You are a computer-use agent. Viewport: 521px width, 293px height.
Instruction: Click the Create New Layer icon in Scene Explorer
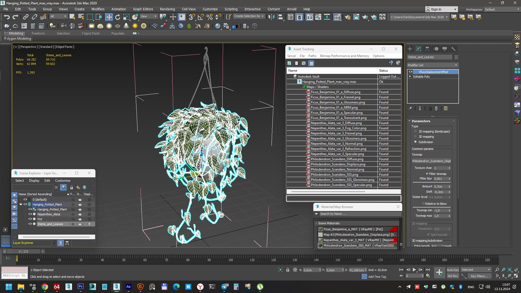pyautogui.click(x=78, y=187)
